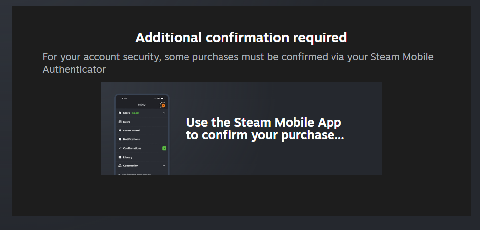
Task: Click the green Store wallet balance
Action: [135, 113]
